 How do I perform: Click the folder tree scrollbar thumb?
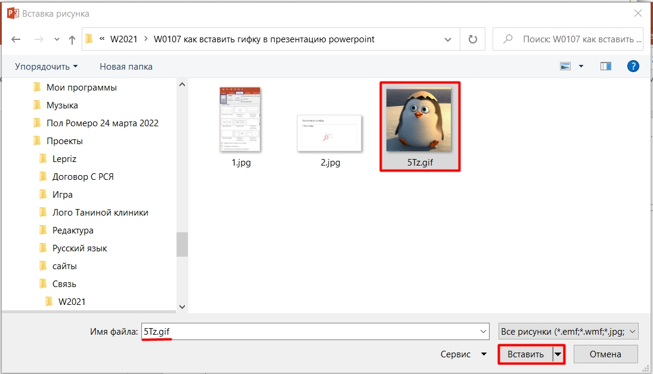182,245
